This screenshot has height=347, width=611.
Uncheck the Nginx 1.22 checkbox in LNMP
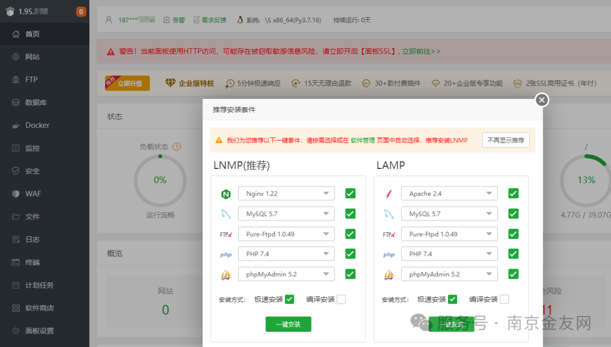coord(350,193)
